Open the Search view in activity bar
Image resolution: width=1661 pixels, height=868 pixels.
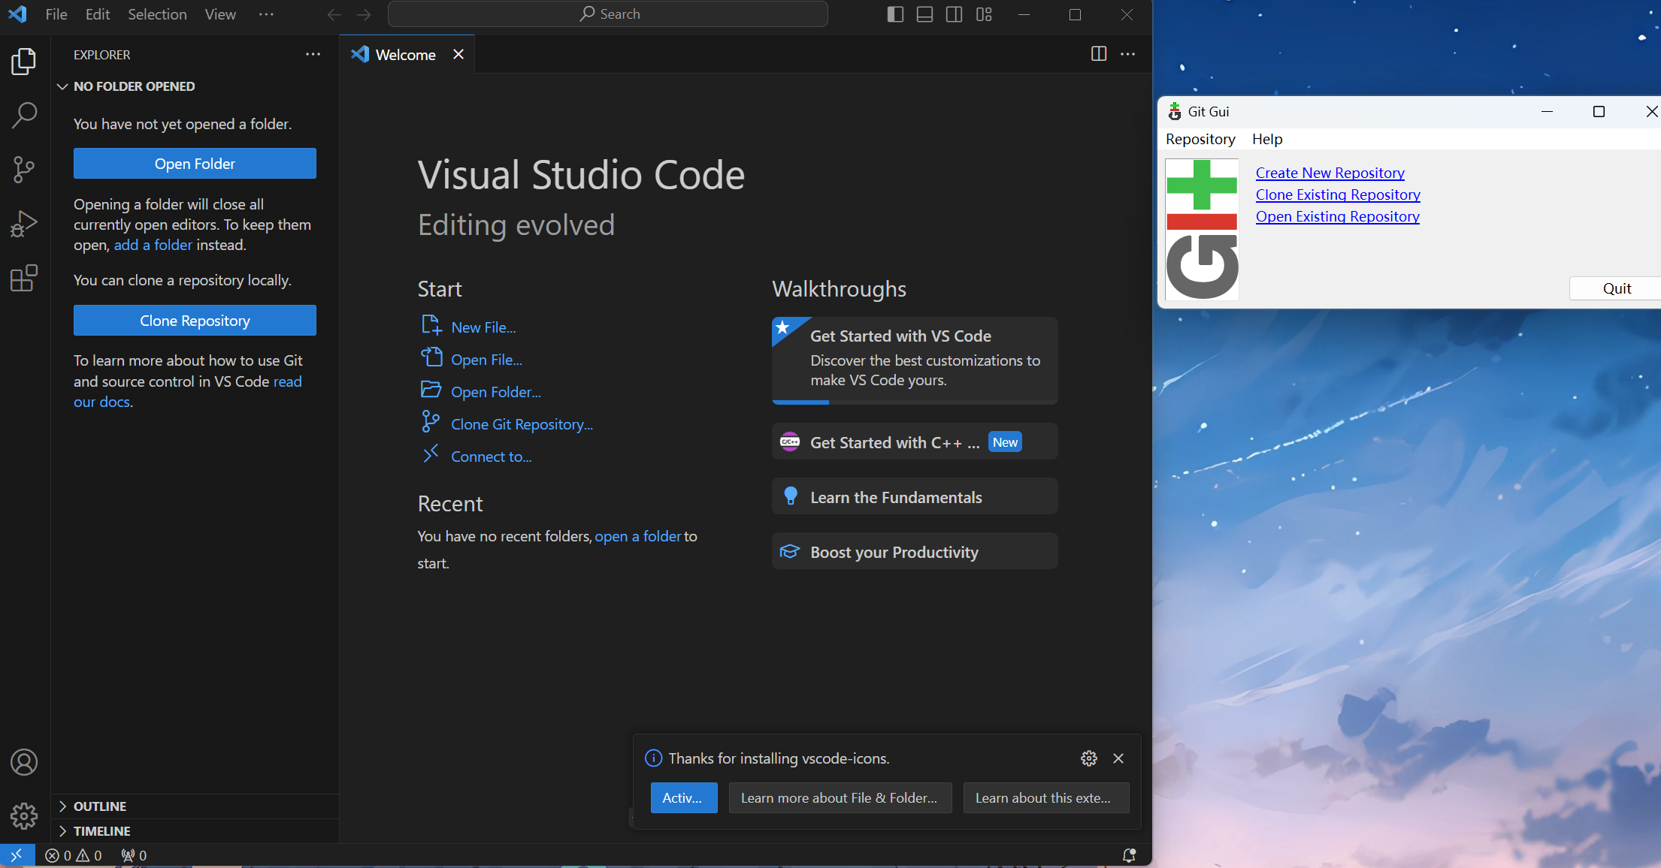tap(24, 116)
